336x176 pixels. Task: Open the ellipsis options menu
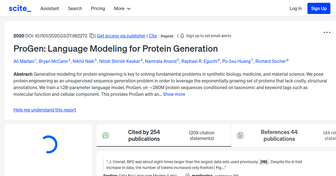pyautogui.click(x=327, y=32)
